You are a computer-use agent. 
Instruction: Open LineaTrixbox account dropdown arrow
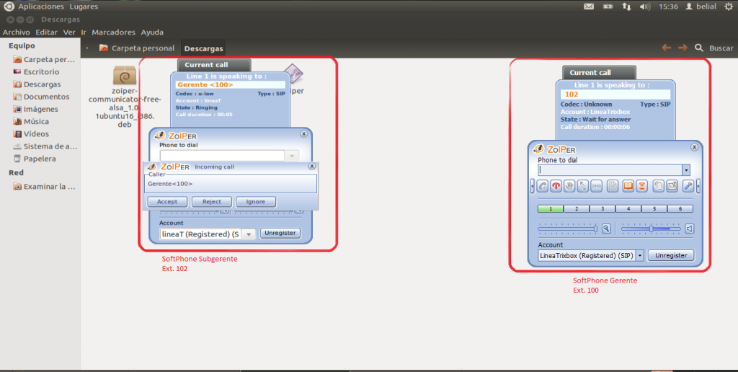click(640, 256)
